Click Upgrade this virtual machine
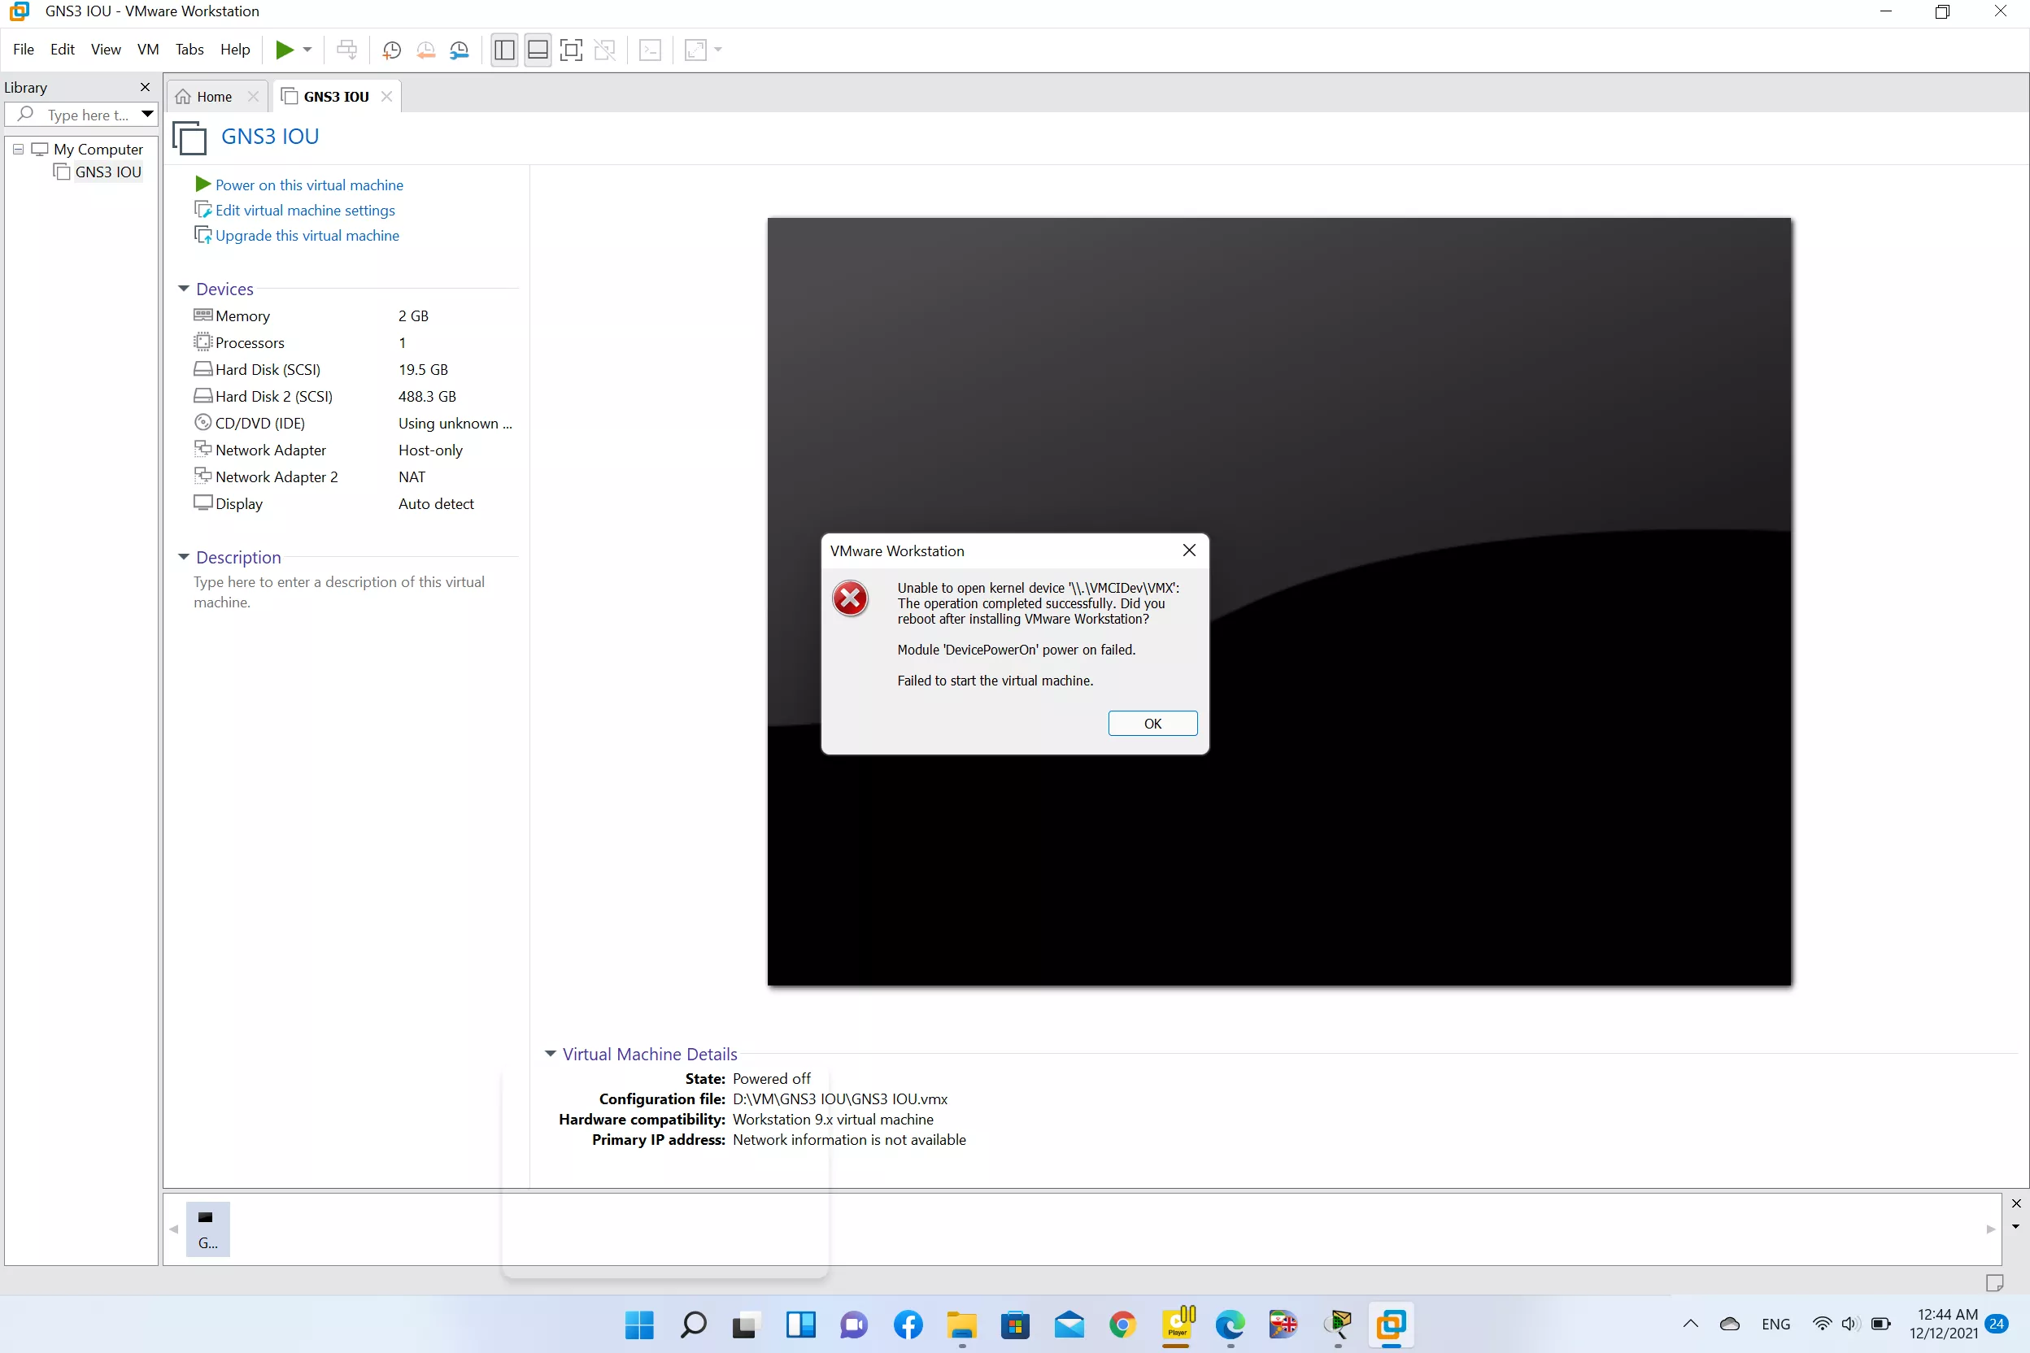Image resolution: width=2030 pixels, height=1353 pixels. [x=307, y=236]
